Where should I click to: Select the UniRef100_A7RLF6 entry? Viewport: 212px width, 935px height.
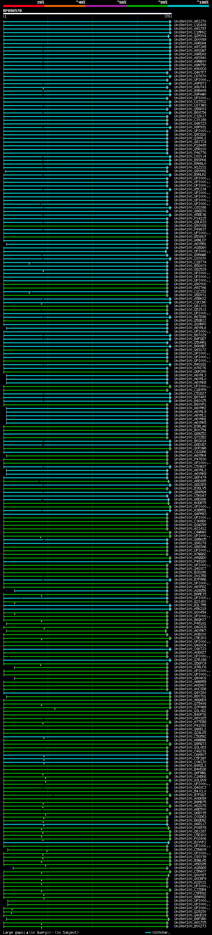[190, 667]
